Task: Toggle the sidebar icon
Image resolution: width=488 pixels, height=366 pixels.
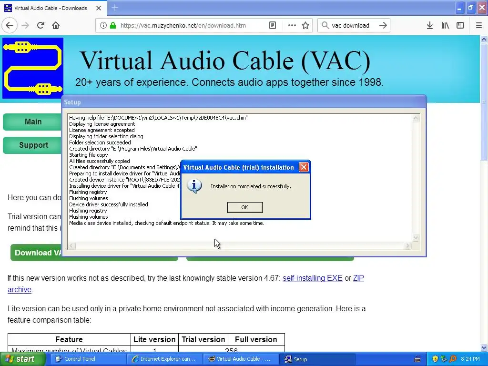Action: [460, 26]
